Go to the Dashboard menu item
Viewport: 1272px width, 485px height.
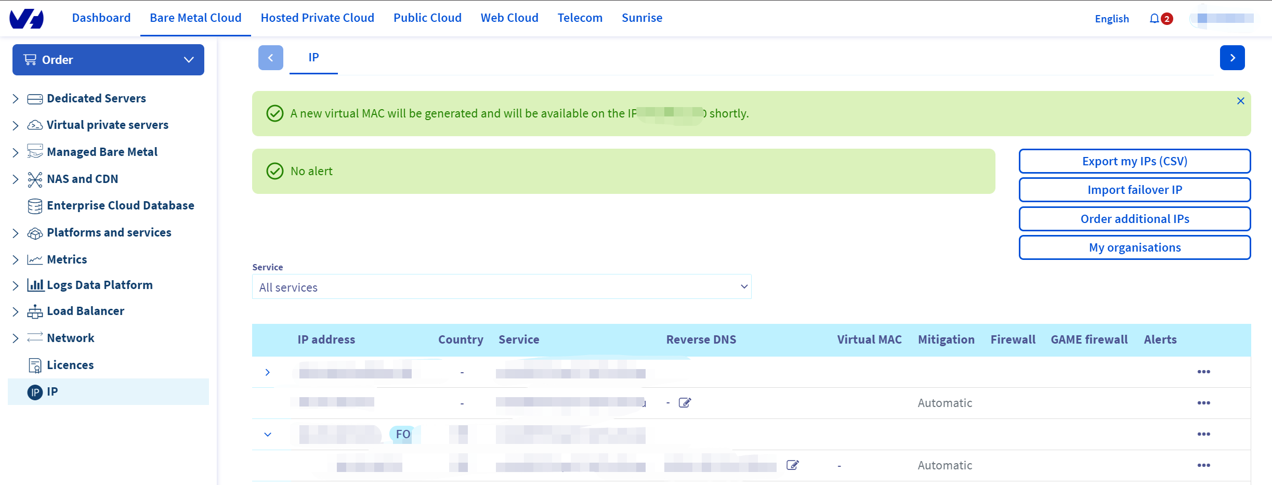coord(101,18)
